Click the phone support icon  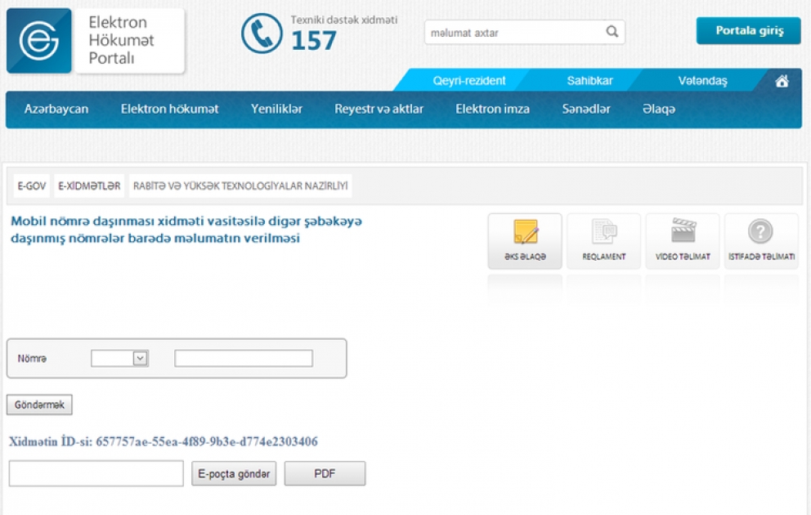[262, 34]
